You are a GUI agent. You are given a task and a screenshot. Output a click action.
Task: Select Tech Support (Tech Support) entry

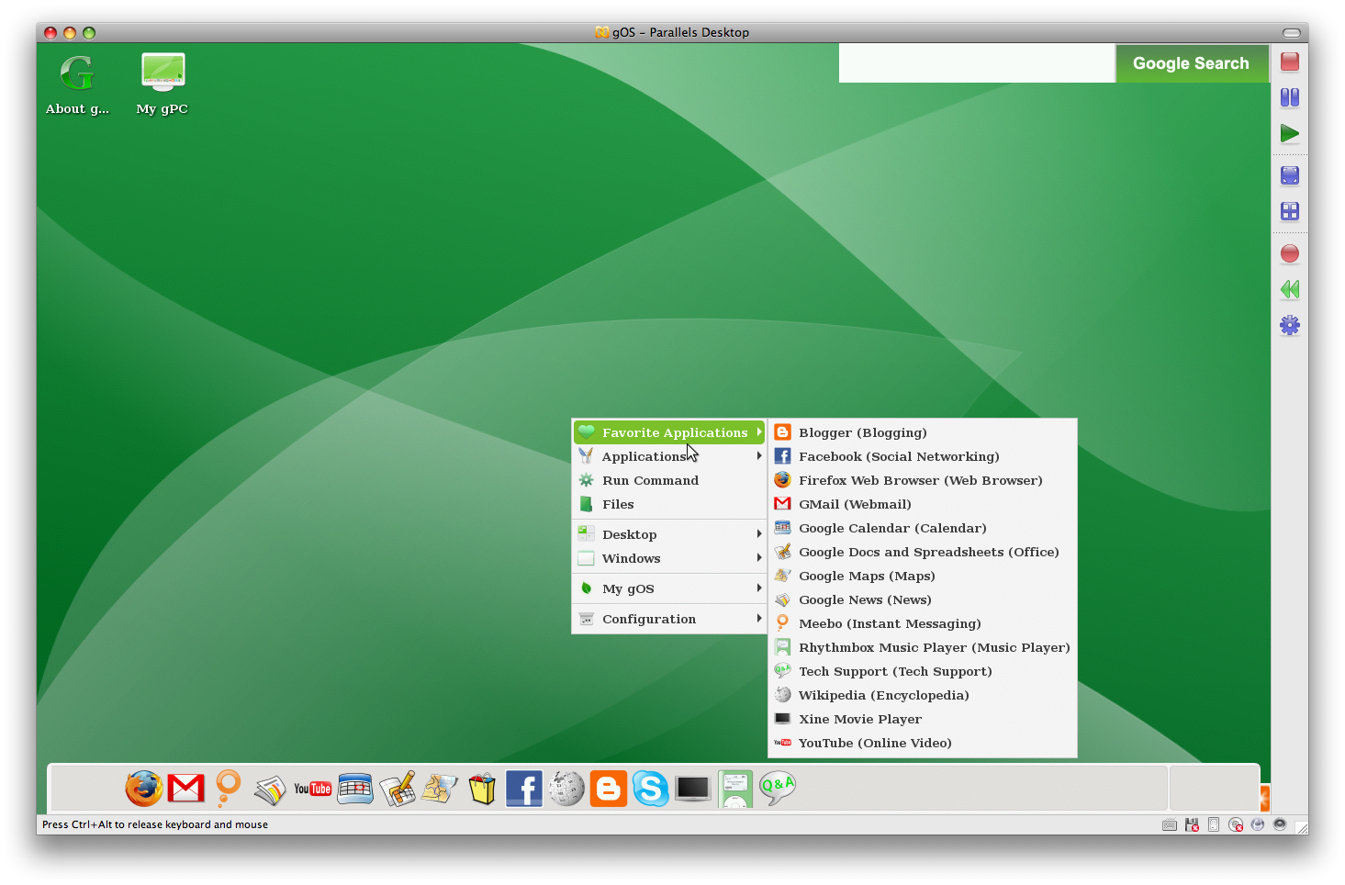pos(922,671)
